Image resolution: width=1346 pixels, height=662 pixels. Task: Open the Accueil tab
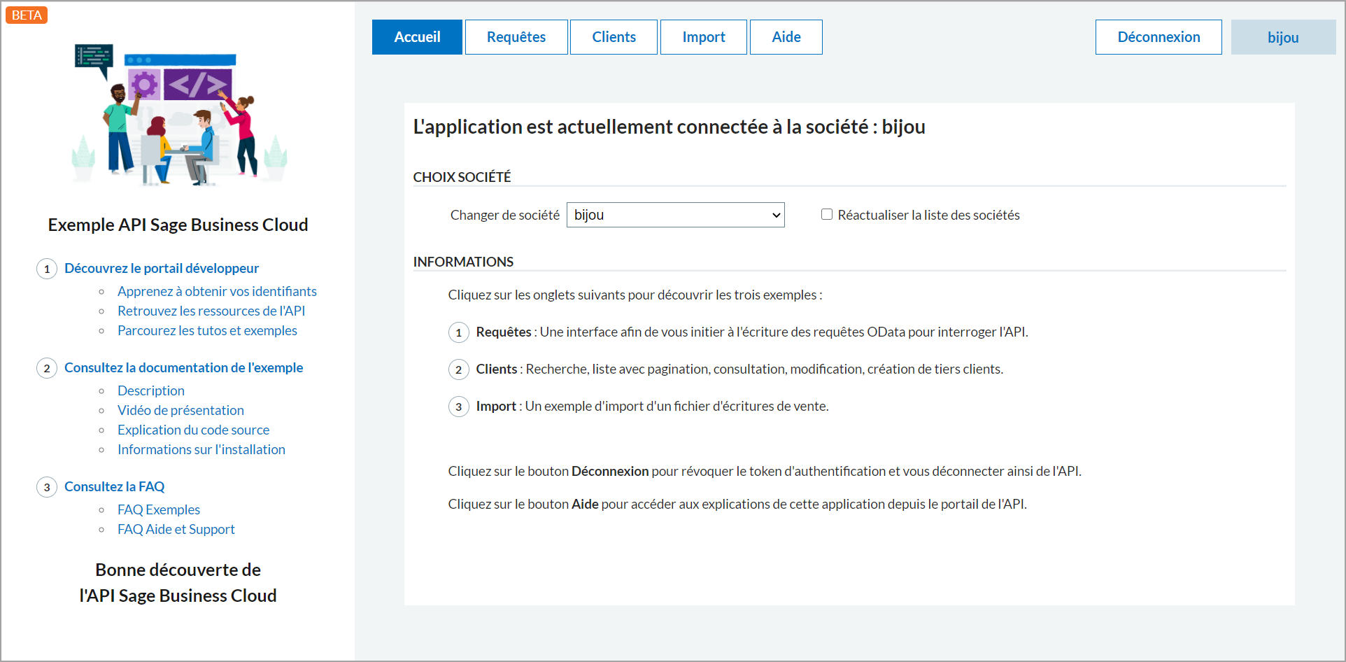pos(417,37)
